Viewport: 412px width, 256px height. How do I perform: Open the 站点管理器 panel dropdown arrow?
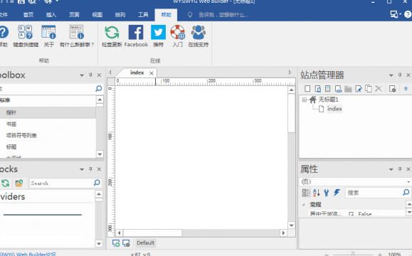[391, 75]
